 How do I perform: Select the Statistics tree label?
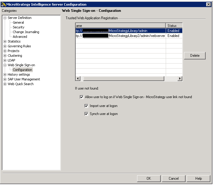point(14,41)
